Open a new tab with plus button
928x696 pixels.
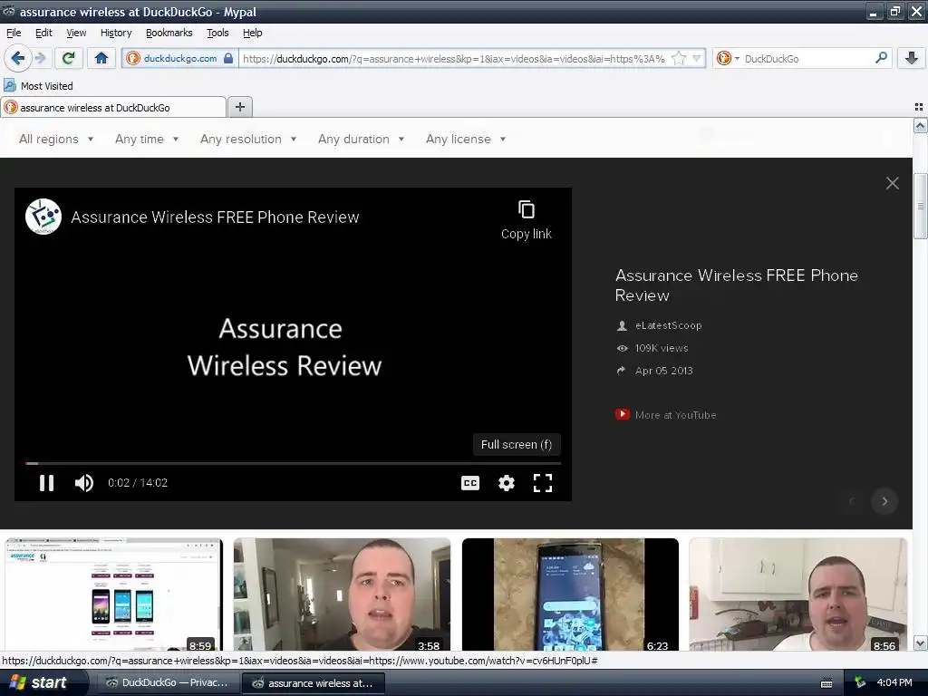239,107
